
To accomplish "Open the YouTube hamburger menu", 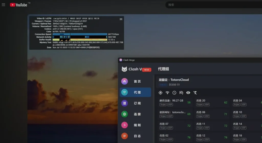I will coord(4,5).
